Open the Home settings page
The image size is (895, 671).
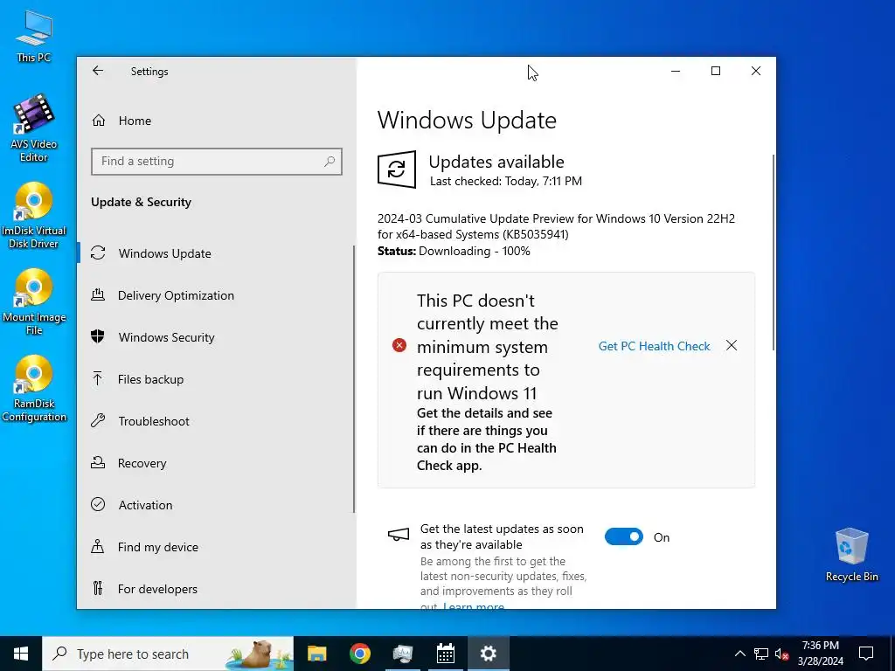pos(135,121)
